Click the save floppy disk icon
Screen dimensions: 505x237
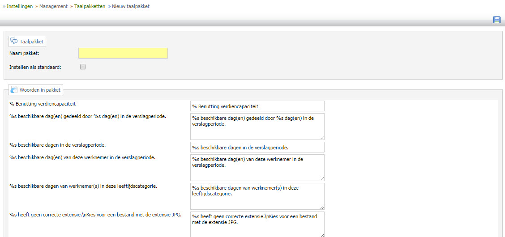(496, 20)
